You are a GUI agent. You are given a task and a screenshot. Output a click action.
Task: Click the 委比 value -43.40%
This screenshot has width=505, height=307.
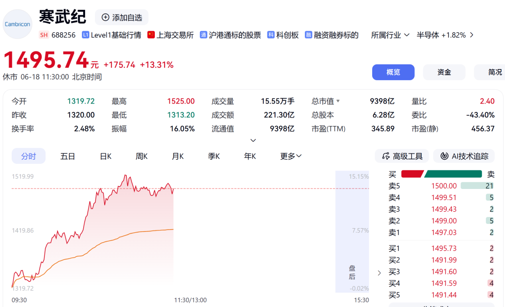(480, 115)
